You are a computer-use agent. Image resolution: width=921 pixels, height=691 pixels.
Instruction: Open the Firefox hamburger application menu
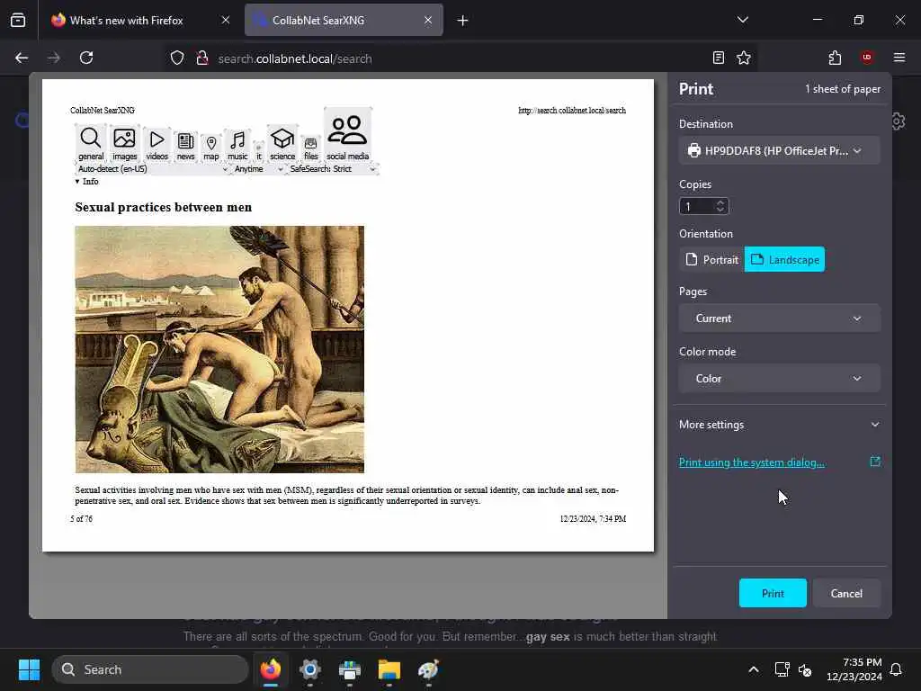899,58
